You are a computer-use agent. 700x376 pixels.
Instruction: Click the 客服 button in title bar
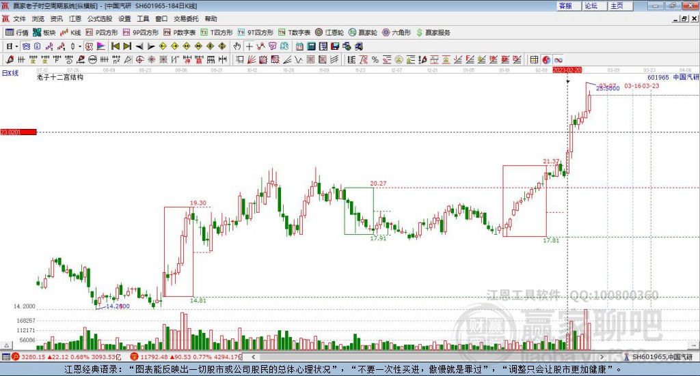tap(568, 5)
